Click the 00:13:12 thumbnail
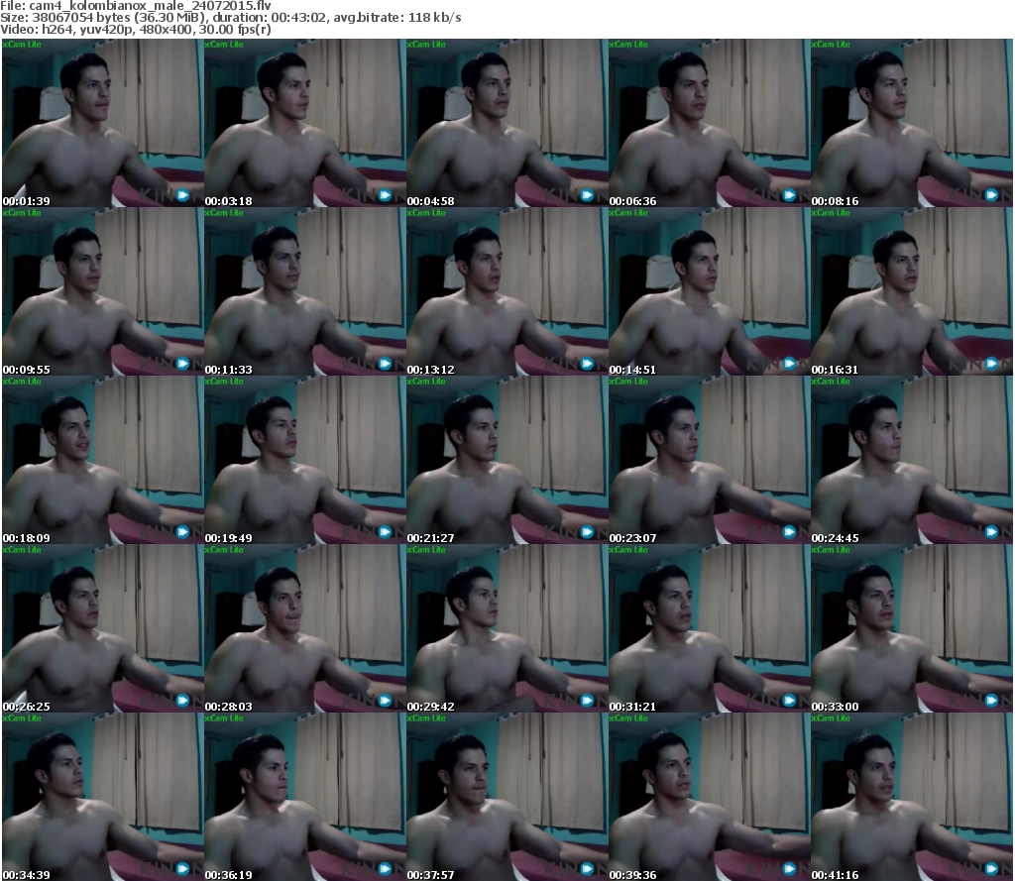The image size is (1015, 881). (x=507, y=291)
